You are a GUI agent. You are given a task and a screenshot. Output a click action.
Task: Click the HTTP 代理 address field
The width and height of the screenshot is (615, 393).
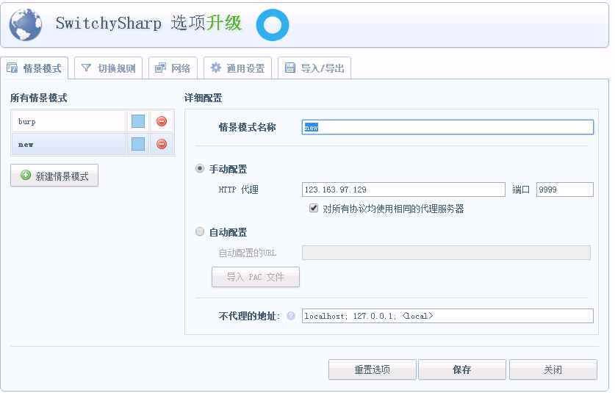click(x=403, y=190)
